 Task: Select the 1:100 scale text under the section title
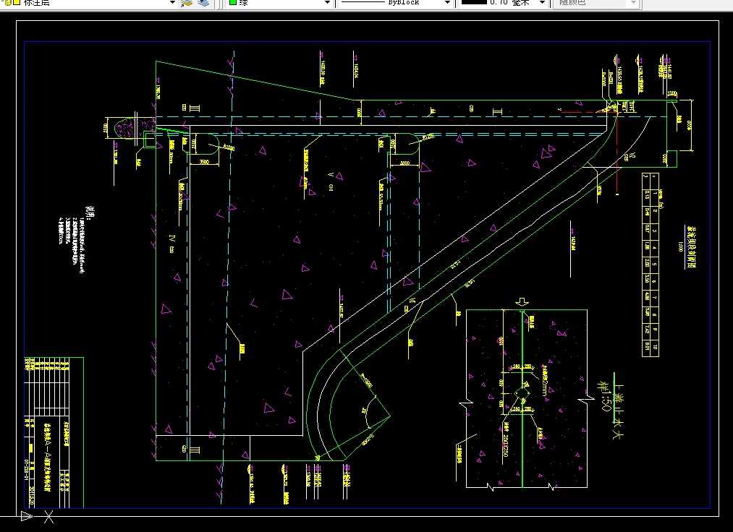point(681,246)
